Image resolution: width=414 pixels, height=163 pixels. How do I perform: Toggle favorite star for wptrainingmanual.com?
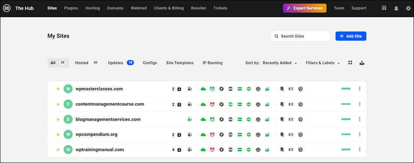click(x=58, y=149)
